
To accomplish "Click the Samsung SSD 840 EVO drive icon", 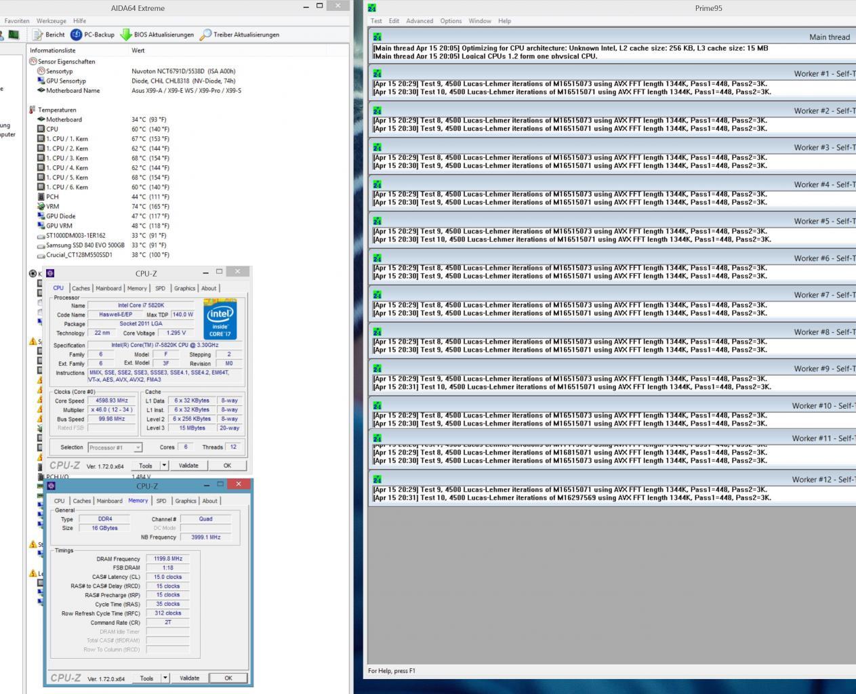I will (x=41, y=245).
